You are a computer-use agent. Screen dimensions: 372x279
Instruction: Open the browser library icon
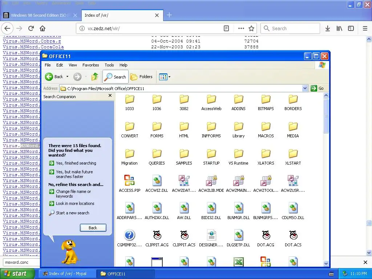339,28
